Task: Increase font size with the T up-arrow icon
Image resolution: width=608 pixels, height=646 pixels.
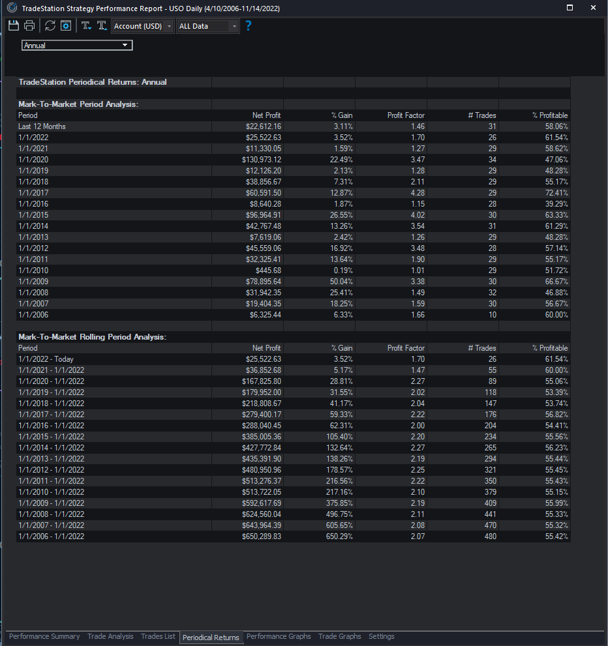Action: [102, 25]
